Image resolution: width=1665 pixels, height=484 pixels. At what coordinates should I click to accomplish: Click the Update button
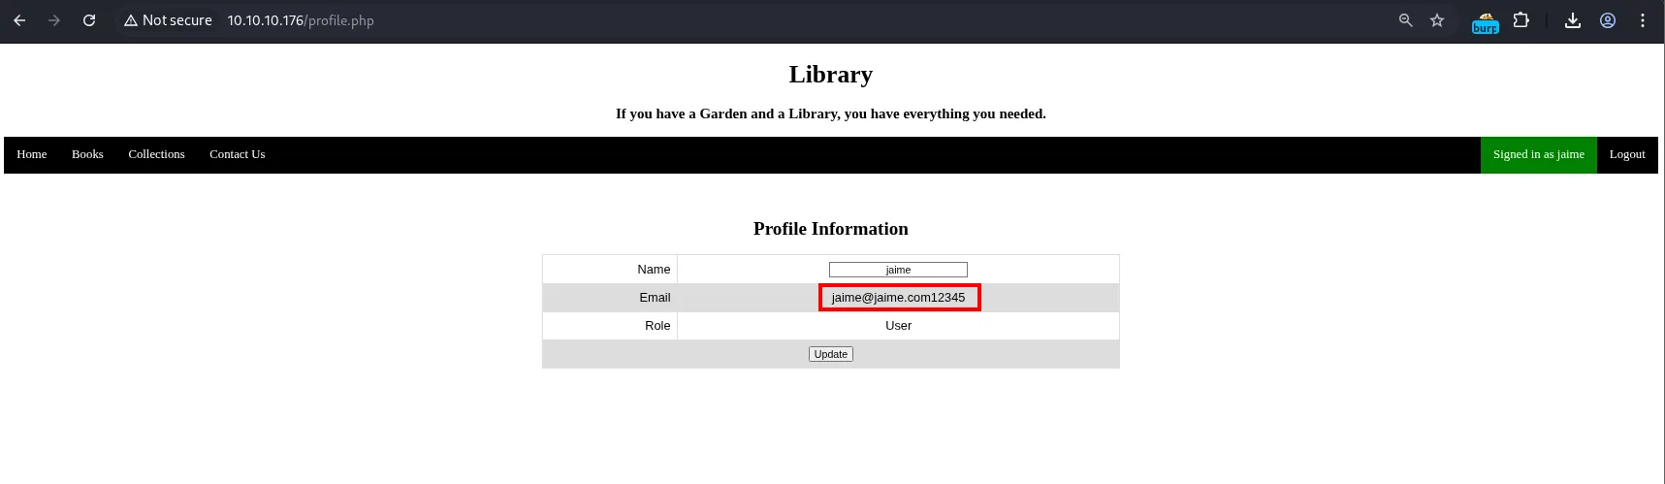[831, 354]
